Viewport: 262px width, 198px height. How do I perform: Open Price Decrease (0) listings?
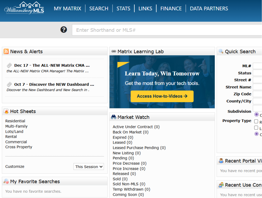130,163
